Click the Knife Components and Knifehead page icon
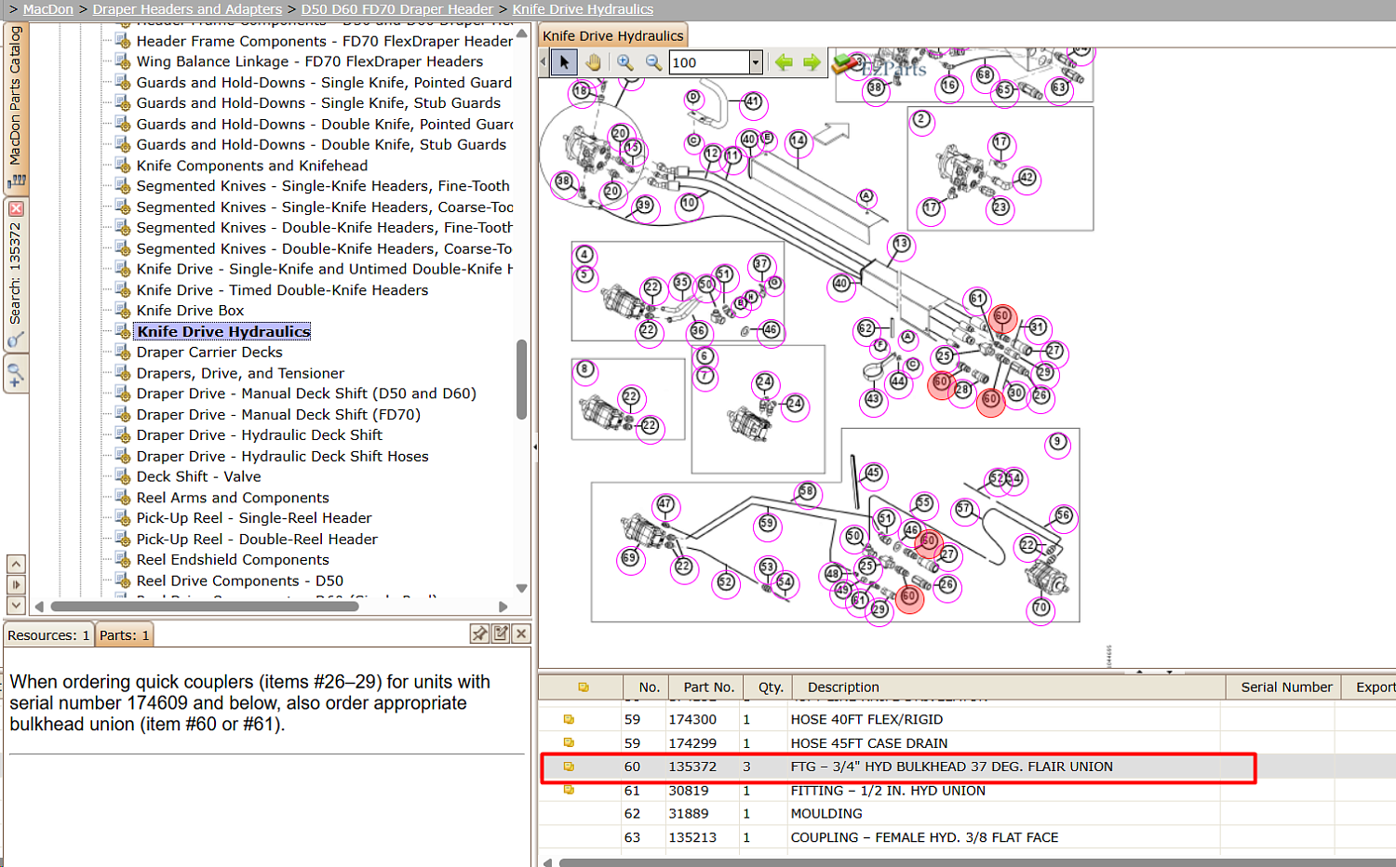1396x867 pixels. click(x=122, y=166)
